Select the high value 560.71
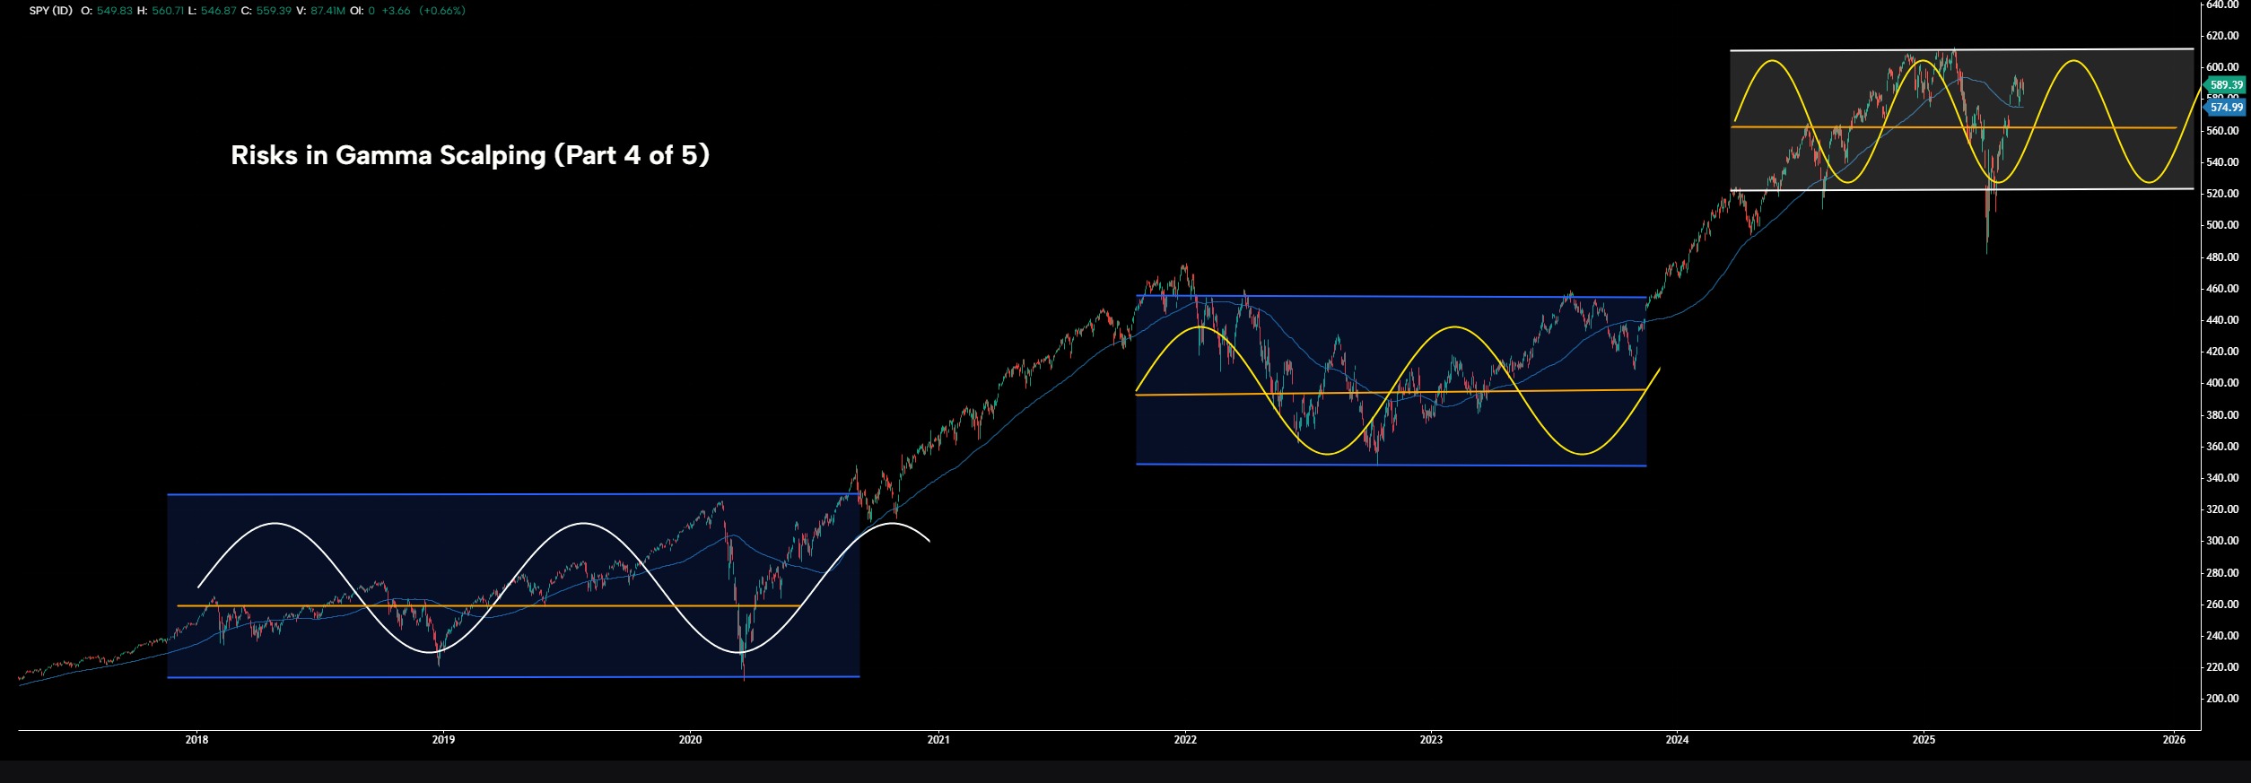2251x783 pixels. pyautogui.click(x=167, y=11)
